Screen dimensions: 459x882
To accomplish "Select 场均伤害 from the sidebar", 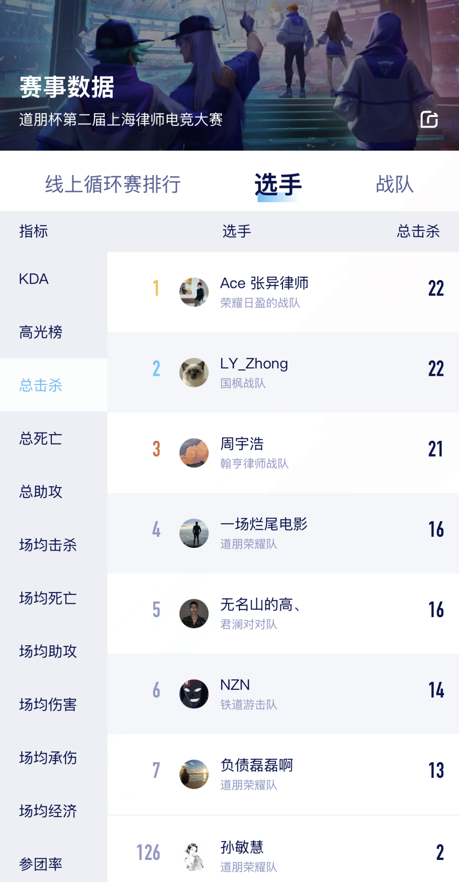I will coord(48,704).
